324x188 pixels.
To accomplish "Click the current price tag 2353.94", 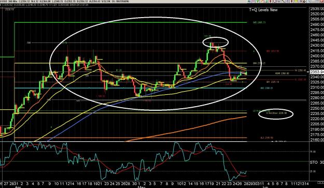I will [x=316, y=72].
